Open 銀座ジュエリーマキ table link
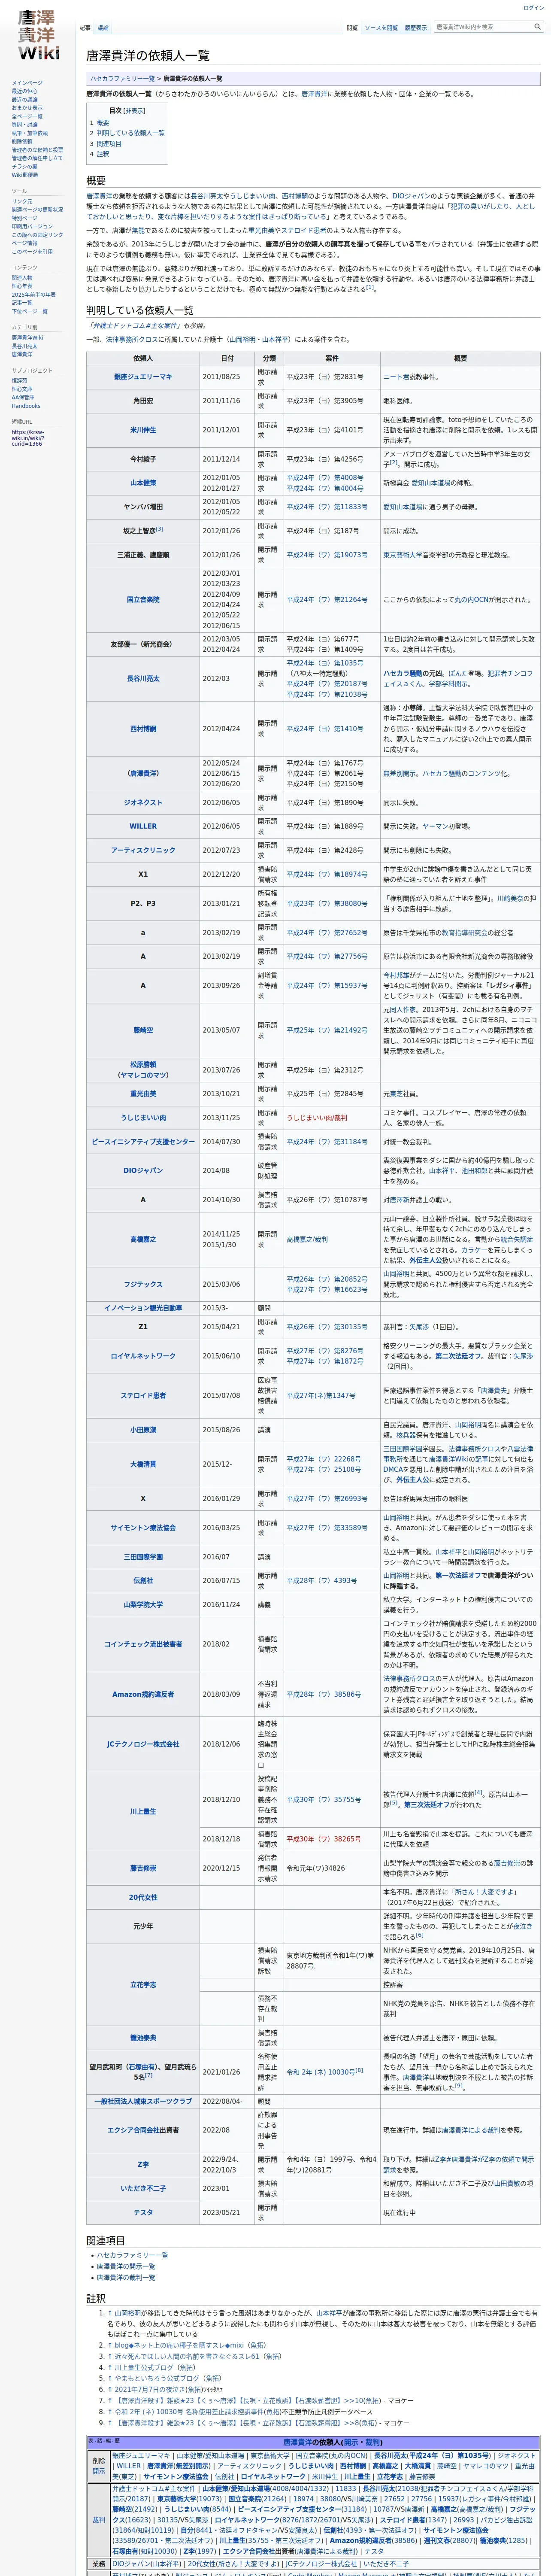Image resolution: width=551 pixels, height=2576 pixels. 143,377
